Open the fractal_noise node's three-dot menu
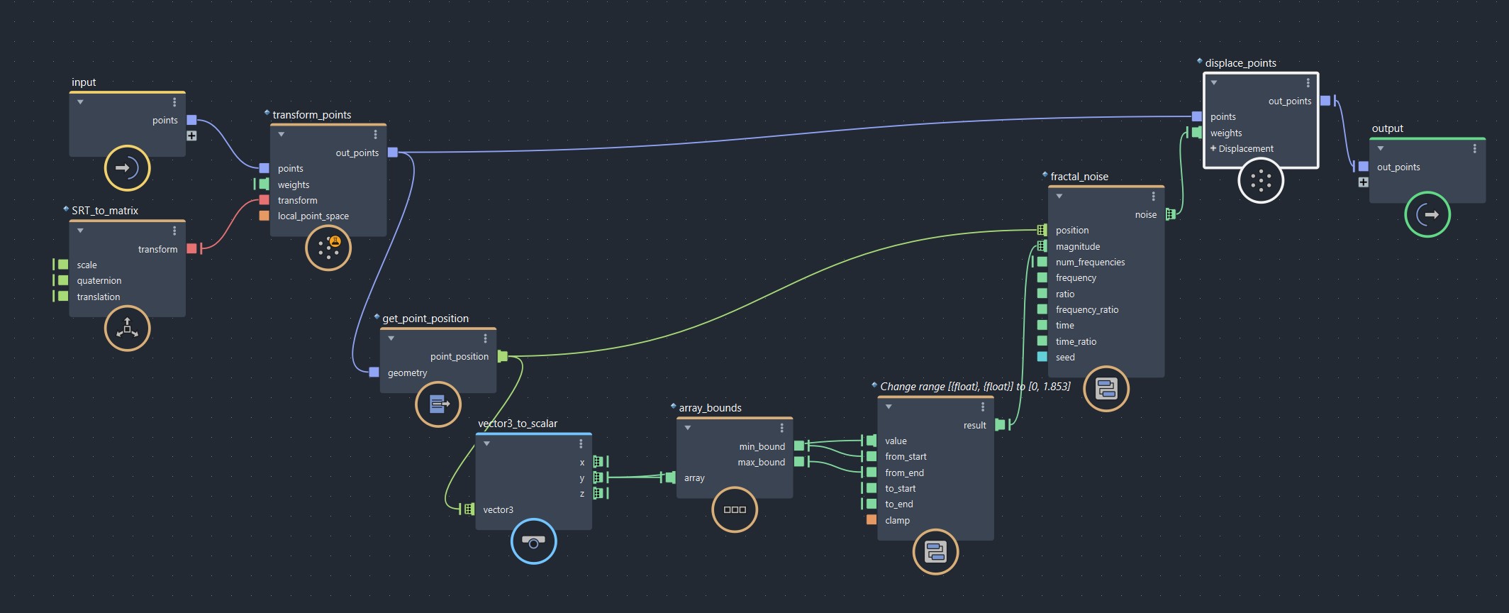This screenshot has height=613, width=1509. (1153, 197)
